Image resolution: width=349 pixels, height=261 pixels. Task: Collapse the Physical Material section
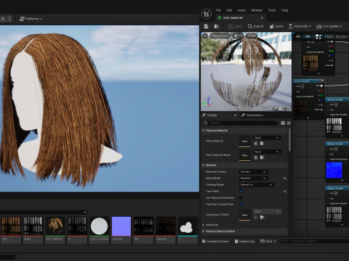click(204, 130)
